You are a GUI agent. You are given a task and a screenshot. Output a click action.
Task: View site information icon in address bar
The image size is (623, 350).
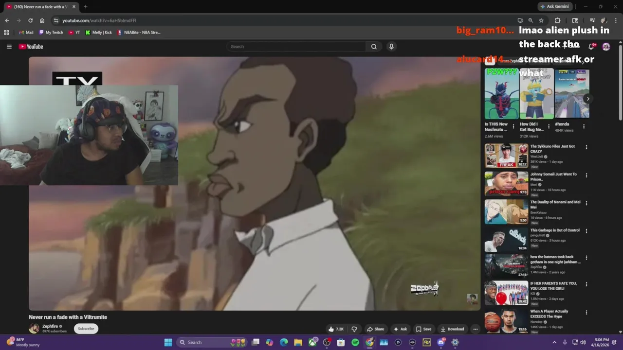(x=56, y=20)
